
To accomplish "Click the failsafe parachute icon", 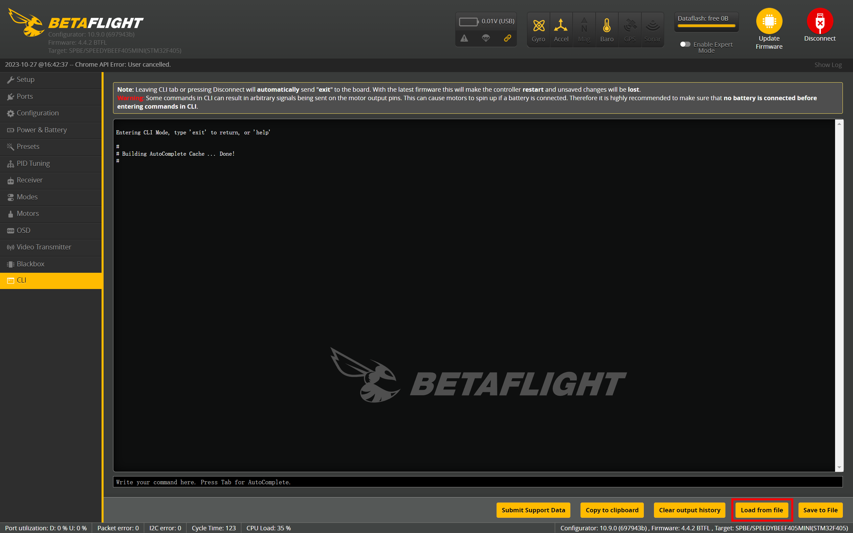I will point(486,38).
